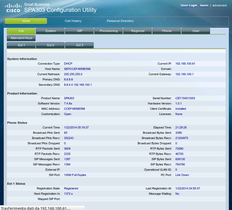232x210 pixels.
Task: Click software version 7.4.8a
Action: (x=68, y=104)
